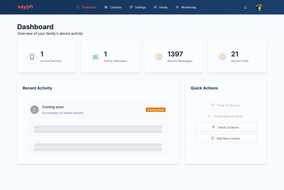The image size is (284, 190).
Task: Open the user profile avatar
Action: [259, 7]
